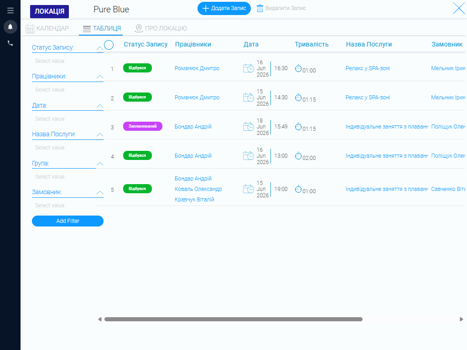This screenshot has width=467, height=350.
Task: Click calendar icon in row 2 date cell
Action: coord(249,98)
